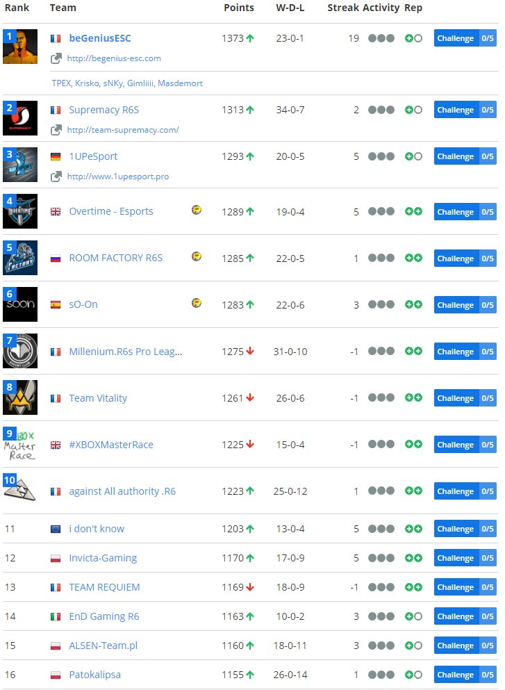Click the green up arrow next to beGeniusESC's 1373 points
505x690 pixels.
250,38
